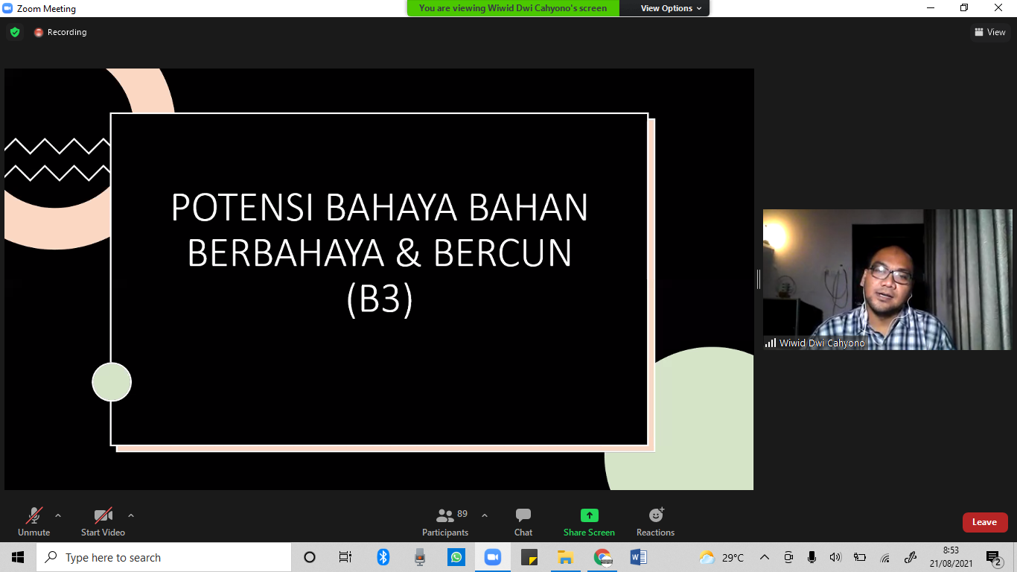1017x572 pixels.
Task: Expand audio options arrow beside Unmute
Action: tap(58, 515)
